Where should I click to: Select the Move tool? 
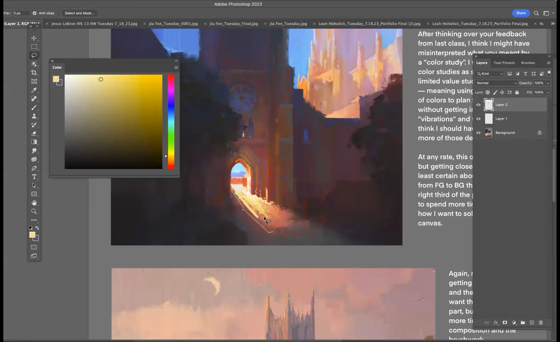34,38
